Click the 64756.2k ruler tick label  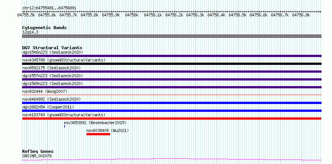coord(174,15)
